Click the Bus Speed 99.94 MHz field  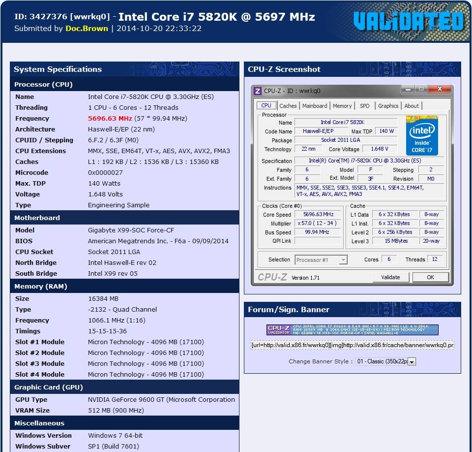tap(317, 232)
